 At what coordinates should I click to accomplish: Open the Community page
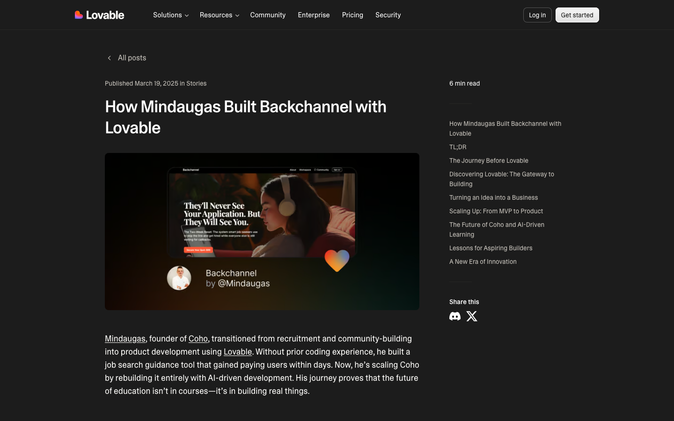(x=268, y=15)
